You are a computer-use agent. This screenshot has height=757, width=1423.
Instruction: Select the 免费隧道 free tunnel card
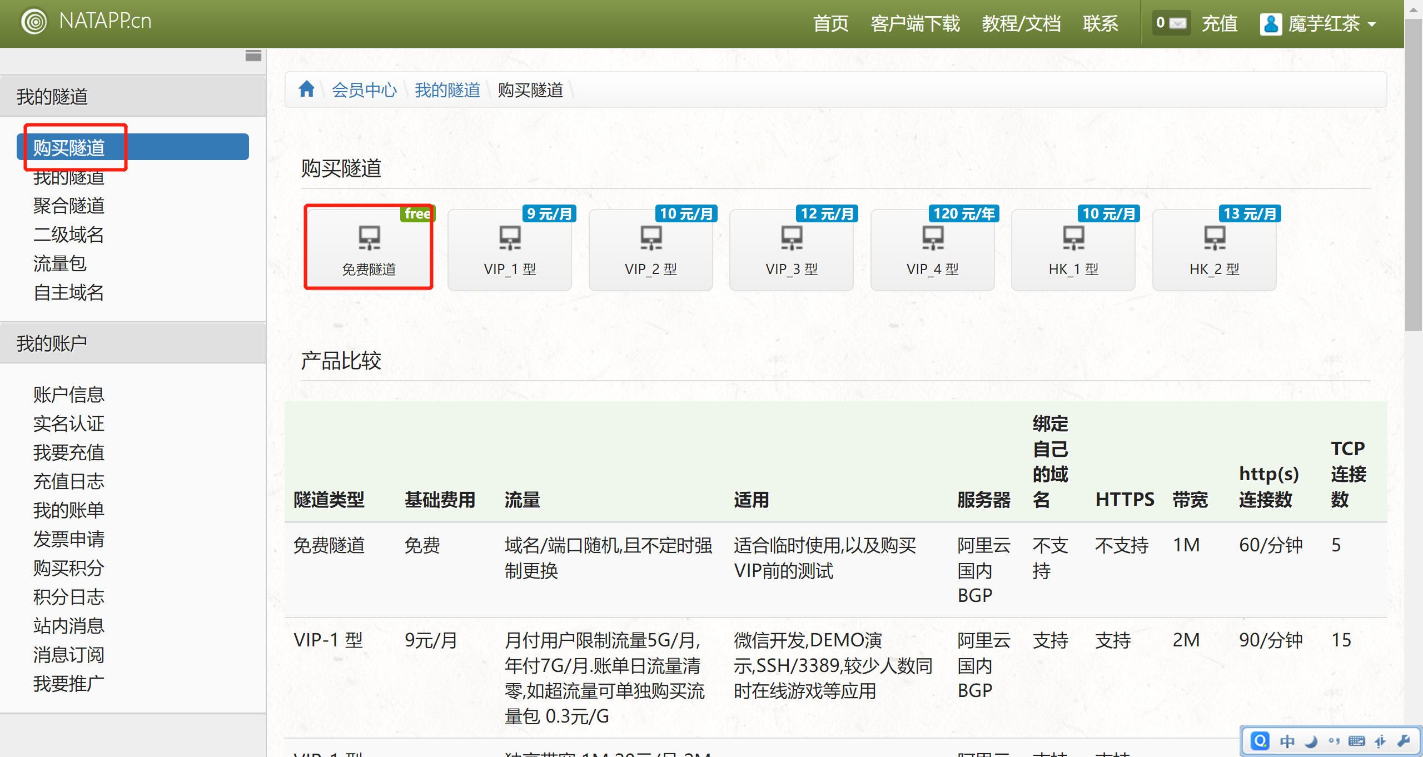[369, 250]
